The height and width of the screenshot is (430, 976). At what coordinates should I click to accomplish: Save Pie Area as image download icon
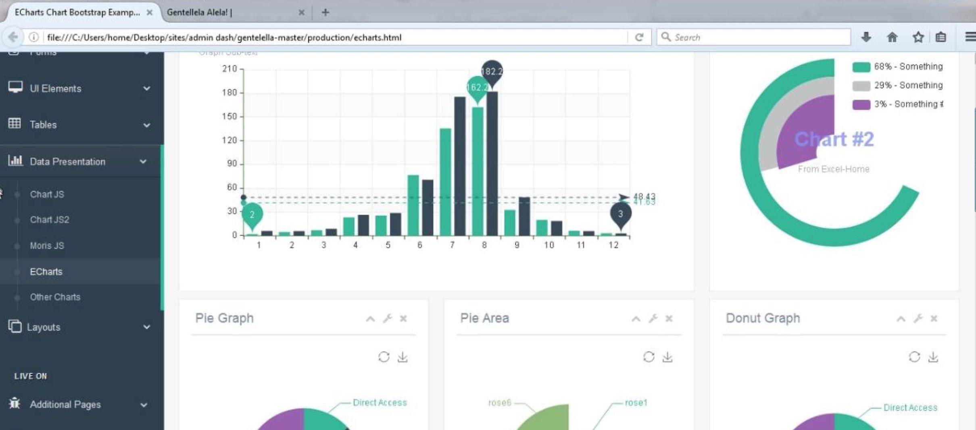click(667, 357)
